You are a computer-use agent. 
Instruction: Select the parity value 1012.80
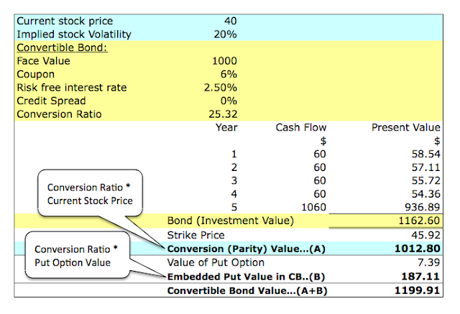click(x=417, y=249)
